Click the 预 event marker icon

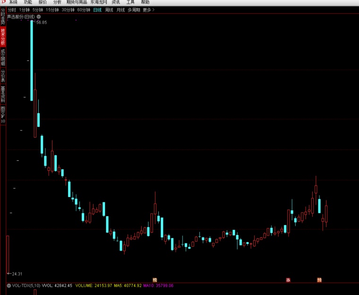[319, 280]
